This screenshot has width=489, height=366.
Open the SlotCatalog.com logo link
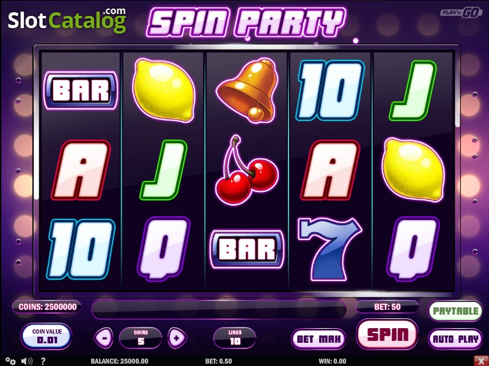tap(67, 20)
